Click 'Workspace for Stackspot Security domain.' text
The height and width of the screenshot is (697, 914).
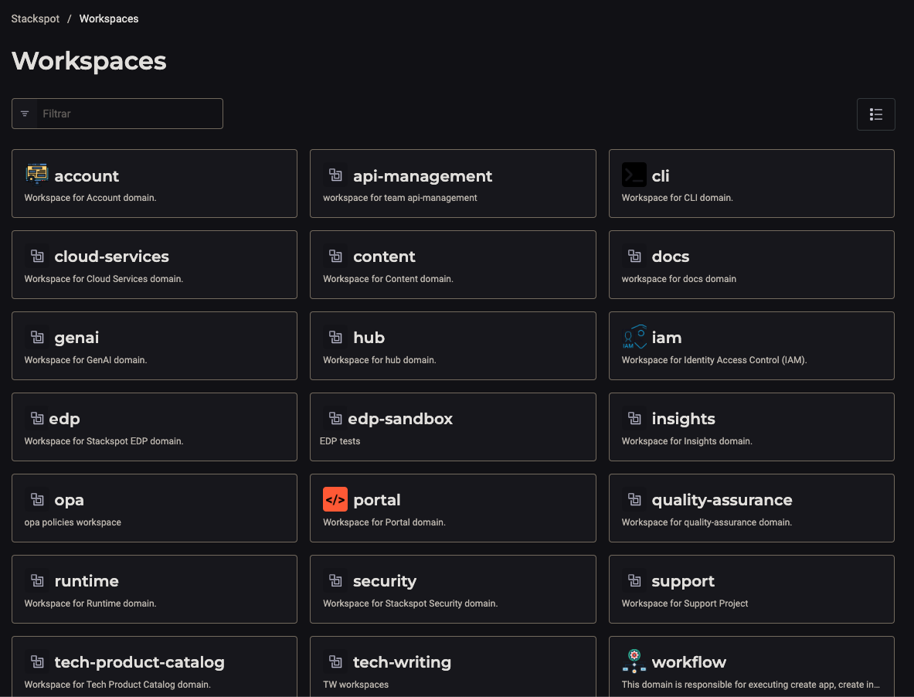[x=410, y=603]
